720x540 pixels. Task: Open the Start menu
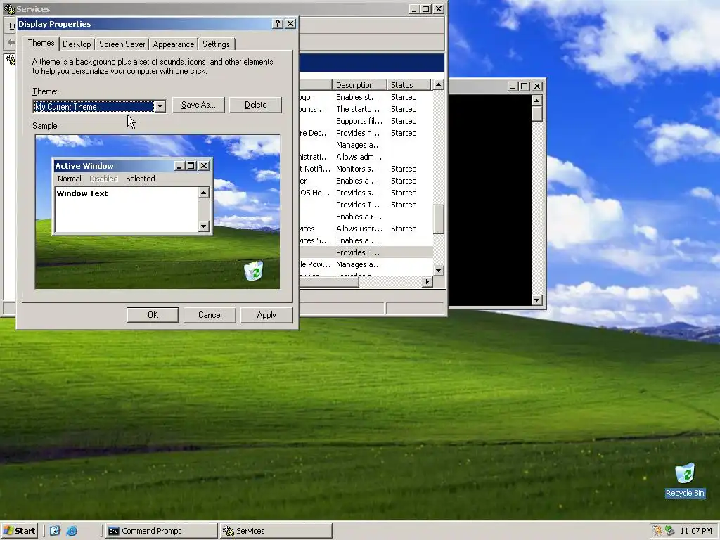pyautogui.click(x=19, y=531)
